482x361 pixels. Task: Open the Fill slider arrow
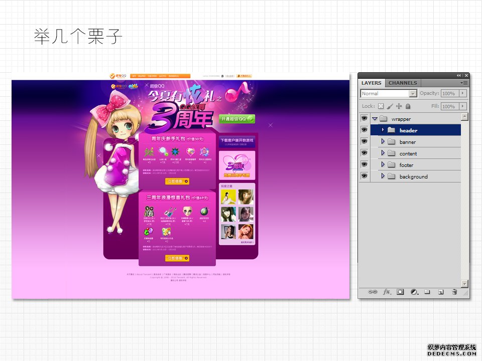click(x=463, y=106)
